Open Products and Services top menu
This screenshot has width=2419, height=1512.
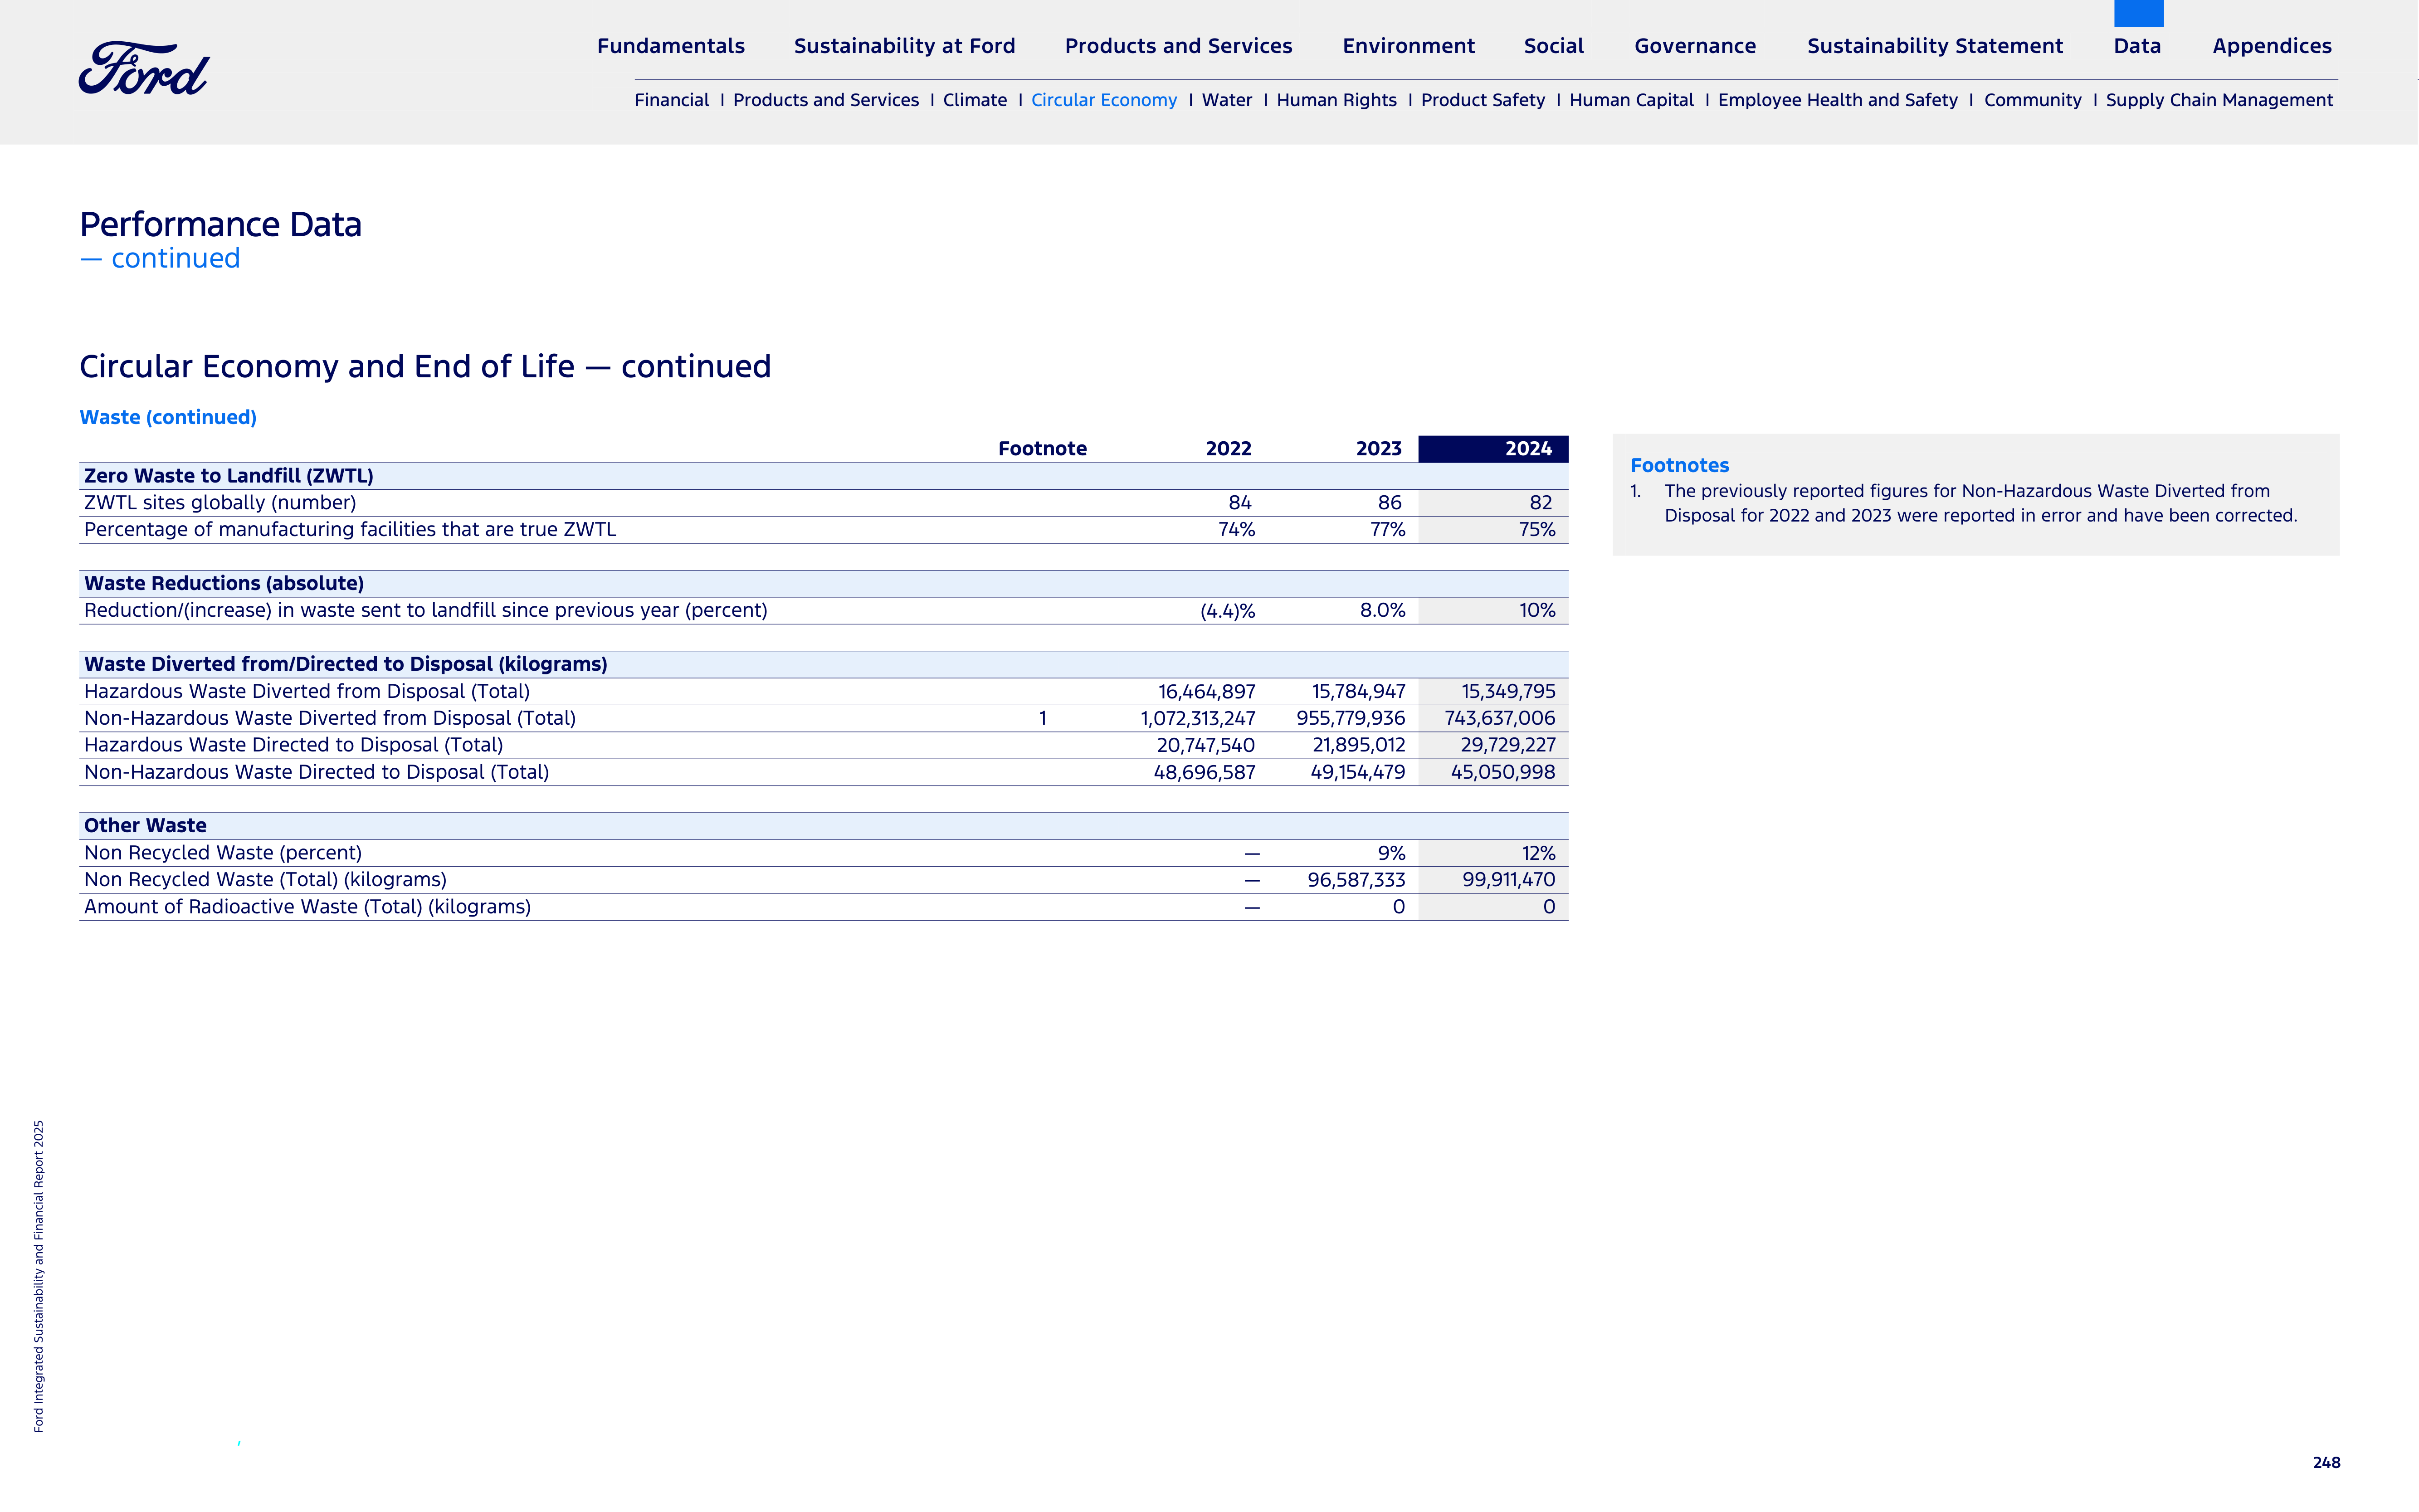[1178, 46]
